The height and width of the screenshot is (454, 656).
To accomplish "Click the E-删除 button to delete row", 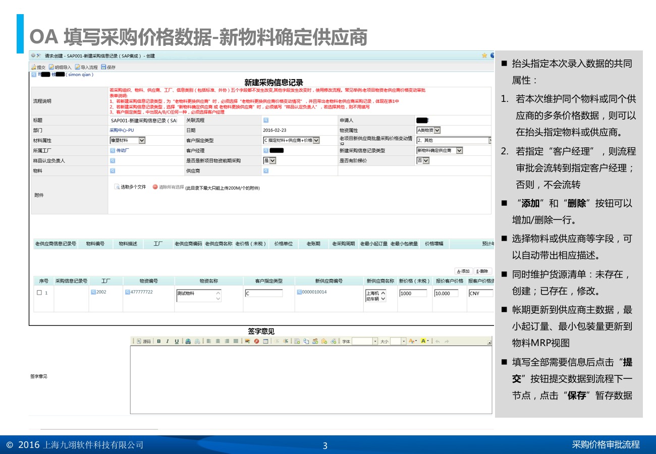I will tap(483, 271).
